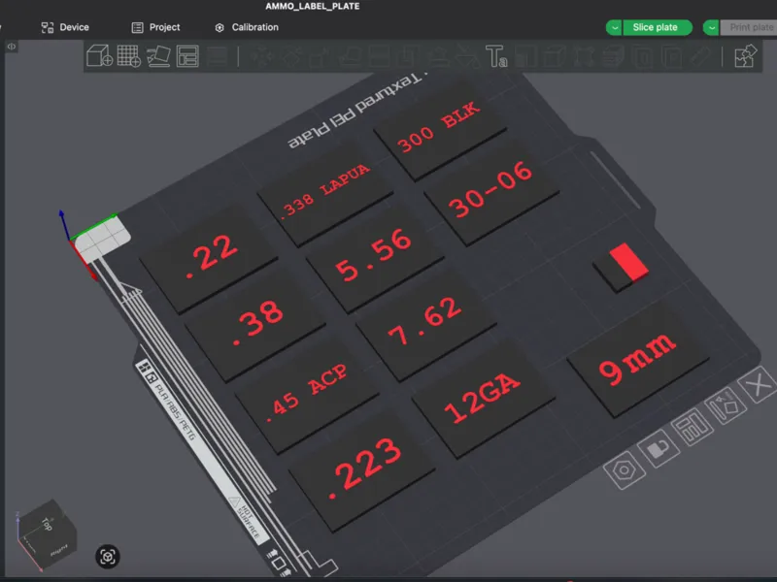Click the camera reset view icon
This screenshot has width=777, height=582.
[x=108, y=557]
